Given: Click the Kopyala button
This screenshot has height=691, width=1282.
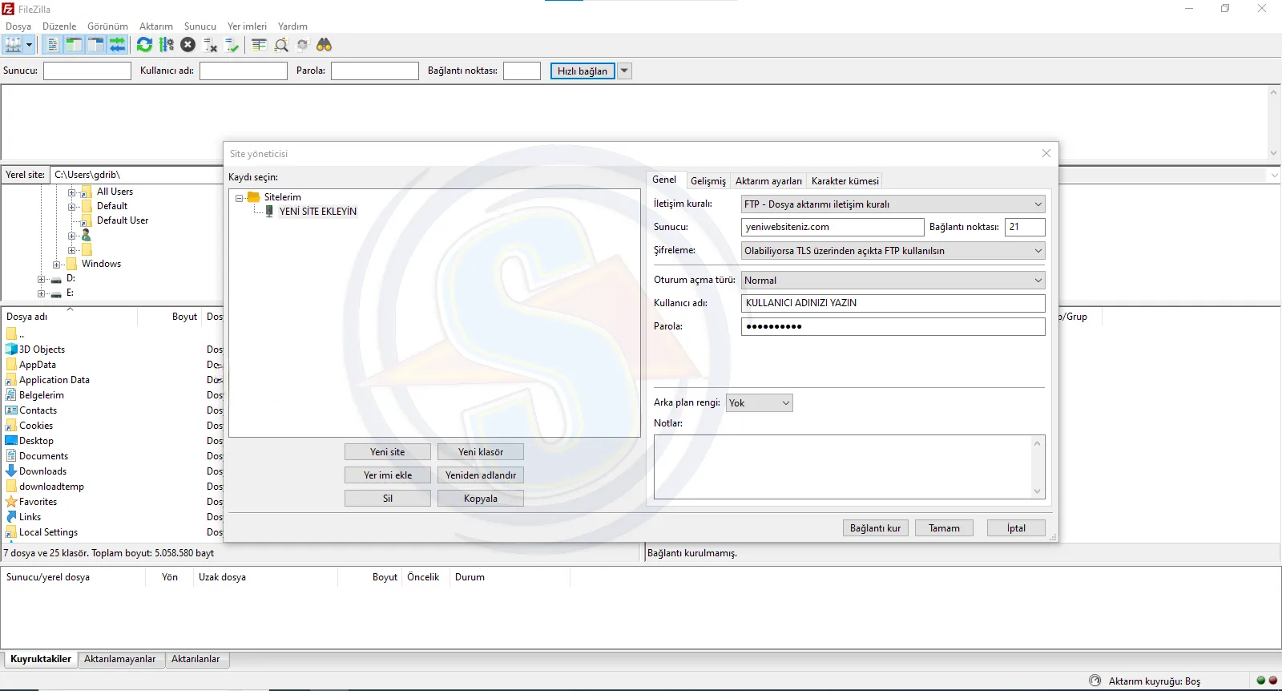Looking at the screenshot, I should [481, 499].
